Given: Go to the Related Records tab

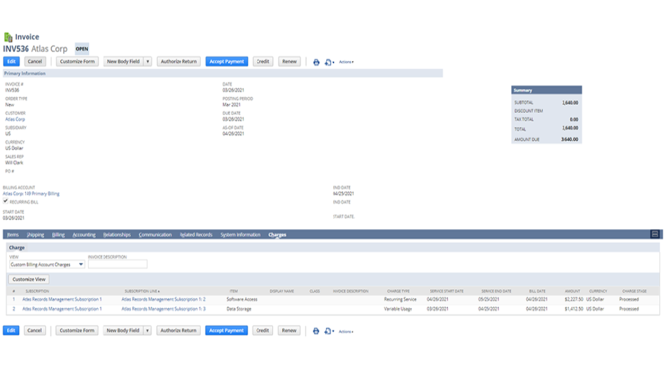Looking at the screenshot, I should point(196,235).
